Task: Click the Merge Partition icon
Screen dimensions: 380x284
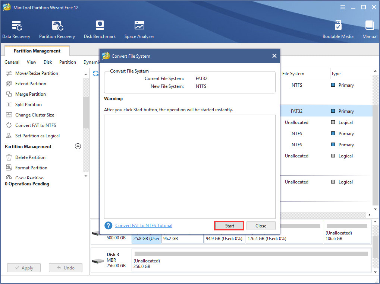Action: pyautogui.click(x=9, y=94)
